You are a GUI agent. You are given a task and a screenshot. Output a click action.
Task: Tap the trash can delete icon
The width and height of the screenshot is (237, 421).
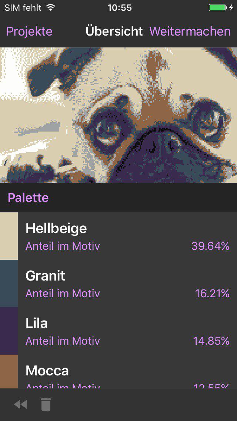click(46, 404)
